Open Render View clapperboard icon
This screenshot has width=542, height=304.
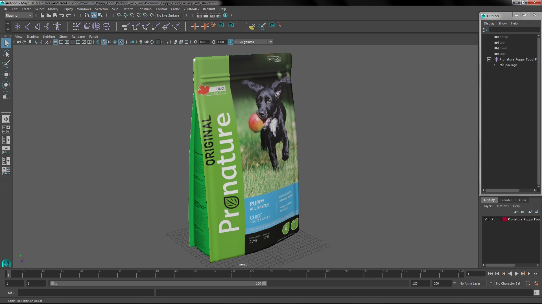pyautogui.click(x=199, y=15)
